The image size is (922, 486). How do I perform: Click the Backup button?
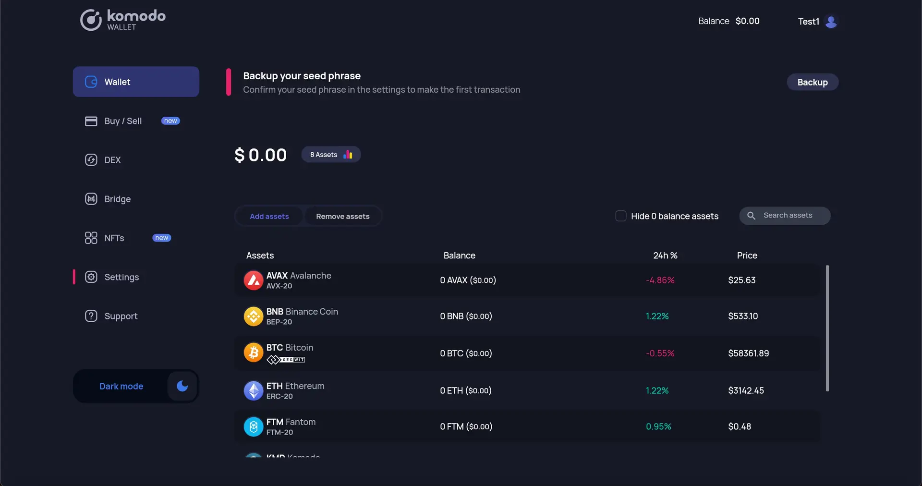(813, 82)
